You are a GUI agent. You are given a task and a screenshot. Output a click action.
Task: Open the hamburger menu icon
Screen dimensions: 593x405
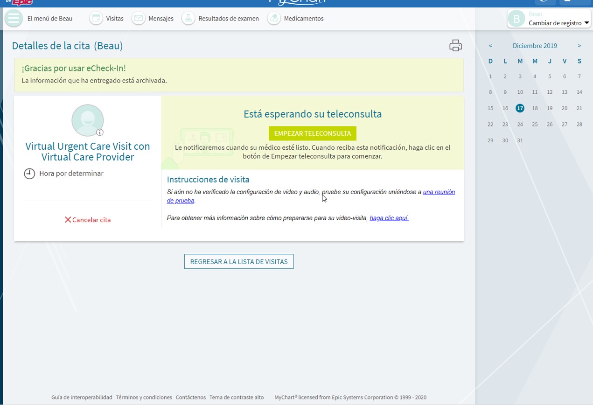[x=14, y=19]
